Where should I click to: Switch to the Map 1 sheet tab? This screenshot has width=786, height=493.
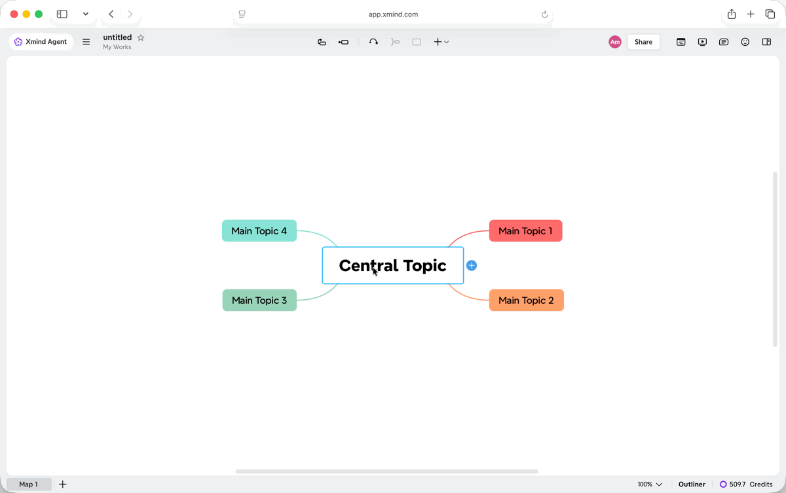[28, 484]
